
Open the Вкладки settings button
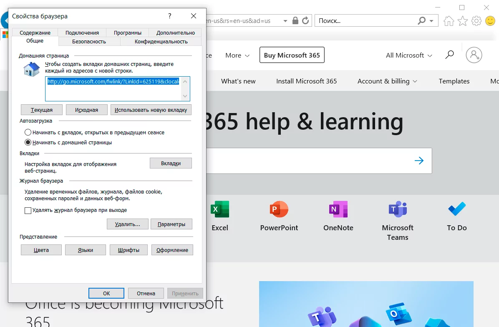pos(171,163)
